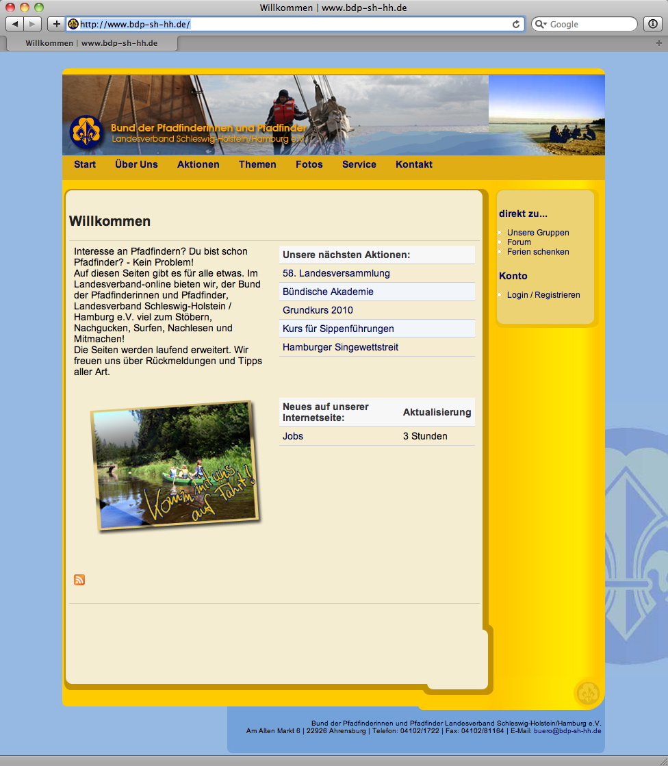Click Login / Registrieren link

click(x=543, y=295)
